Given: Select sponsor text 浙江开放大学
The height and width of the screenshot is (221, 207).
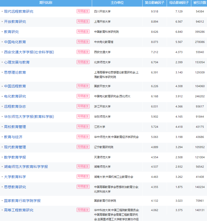Looking at the screenshot, I should pyautogui.click(x=102, y=106).
